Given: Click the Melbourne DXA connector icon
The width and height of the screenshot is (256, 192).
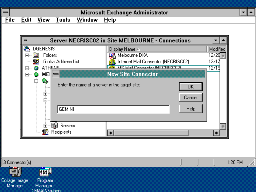Looking at the screenshot, I should (x=112, y=56).
